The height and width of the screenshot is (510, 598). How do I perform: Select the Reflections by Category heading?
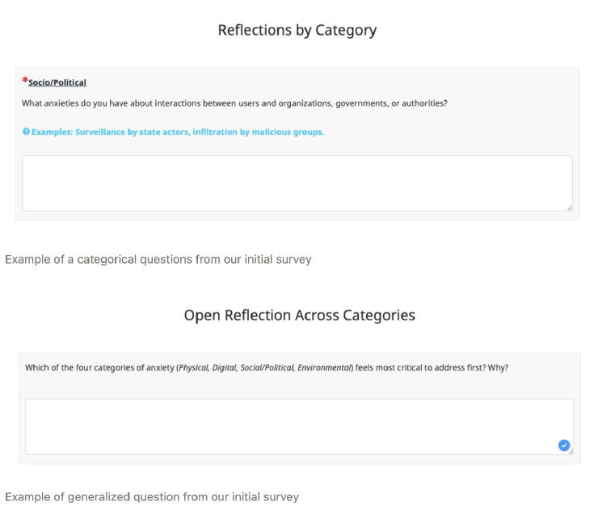(x=297, y=31)
